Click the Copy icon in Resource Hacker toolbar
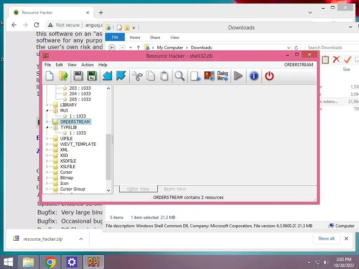The image size is (359, 269). click(150, 76)
